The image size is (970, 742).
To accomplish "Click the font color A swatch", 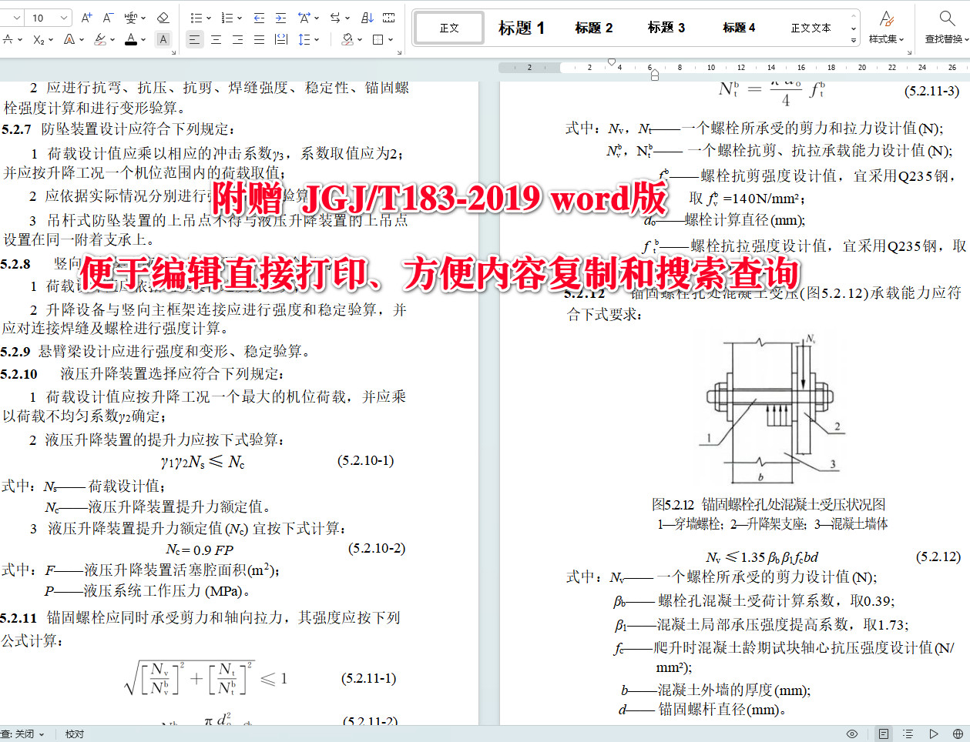I will point(131,39).
